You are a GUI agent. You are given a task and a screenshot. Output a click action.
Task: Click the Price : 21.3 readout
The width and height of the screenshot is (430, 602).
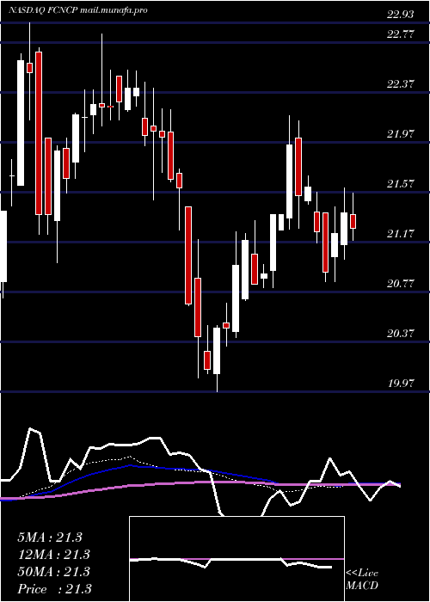(54, 589)
